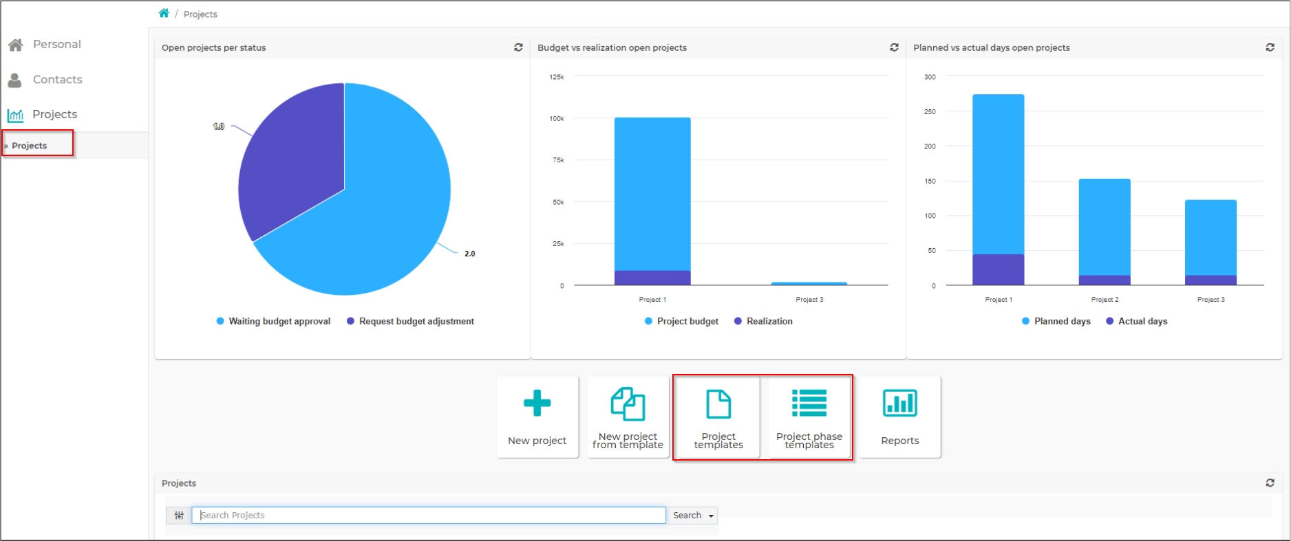Click the filter icon beside the search box
This screenshot has width=1291, height=541.
179,516
